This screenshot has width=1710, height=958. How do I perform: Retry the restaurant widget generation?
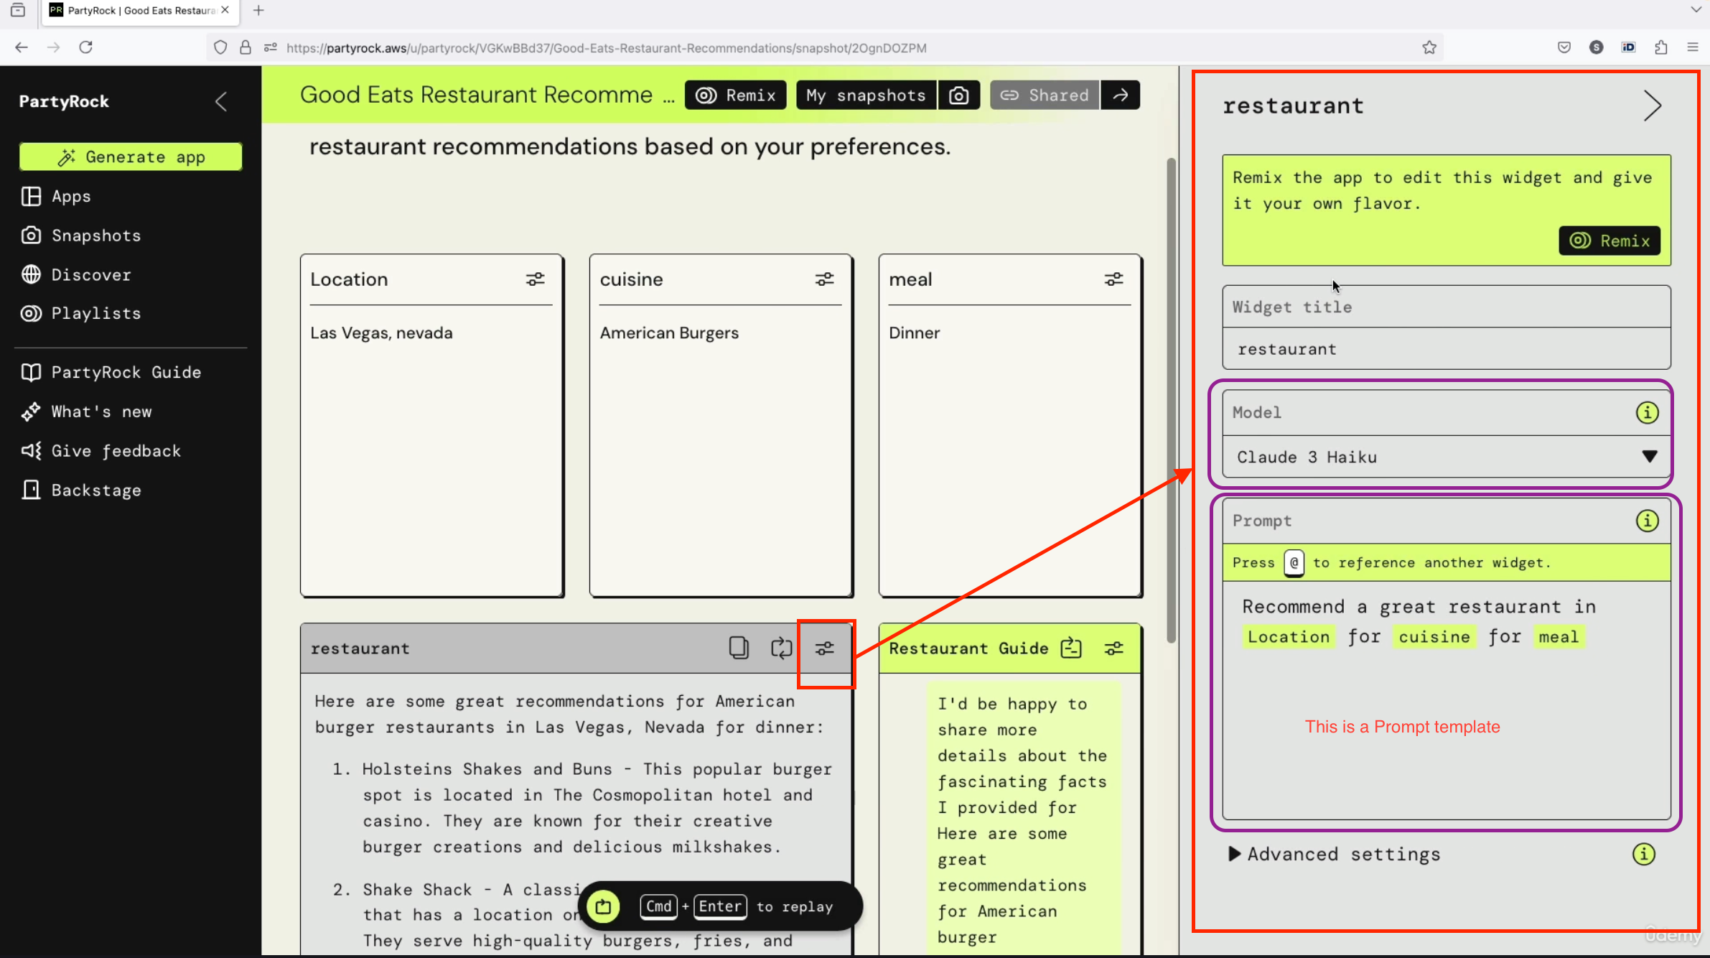pyautogui.click(x=781, y=648)
